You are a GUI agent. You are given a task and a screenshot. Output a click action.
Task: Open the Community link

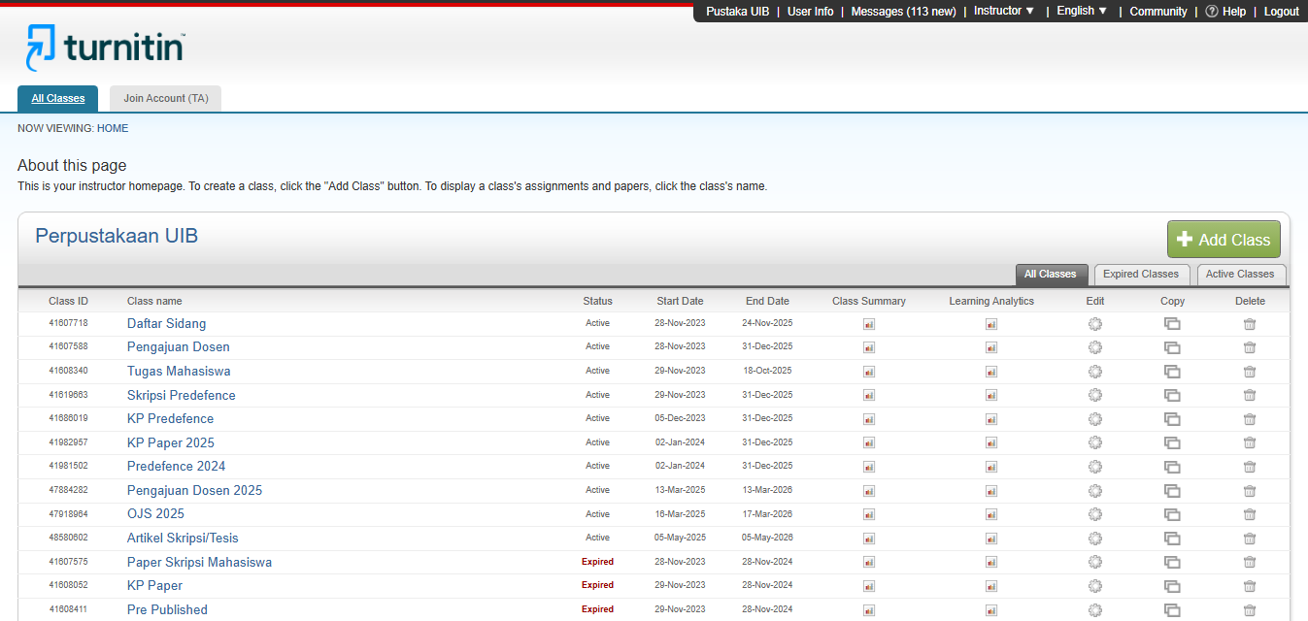click(x=1158, y=12)
